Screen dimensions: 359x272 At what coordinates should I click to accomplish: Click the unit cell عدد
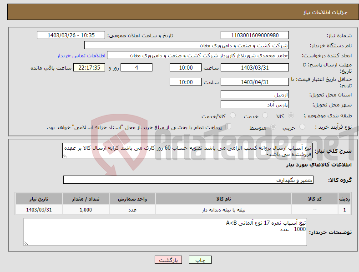point(132,210)
